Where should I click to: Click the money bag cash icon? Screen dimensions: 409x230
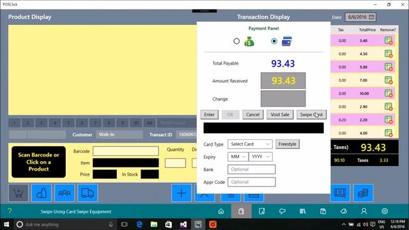249,42
